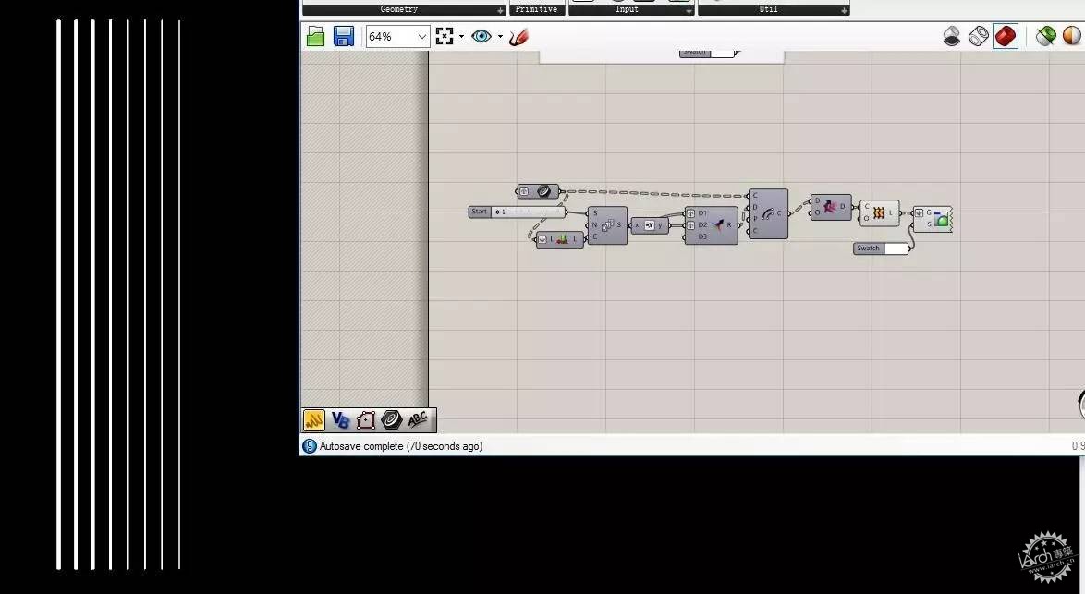Screen dimensions: 1085x594
Task: Click the Autosave complete status message
Action: (401, 446)
